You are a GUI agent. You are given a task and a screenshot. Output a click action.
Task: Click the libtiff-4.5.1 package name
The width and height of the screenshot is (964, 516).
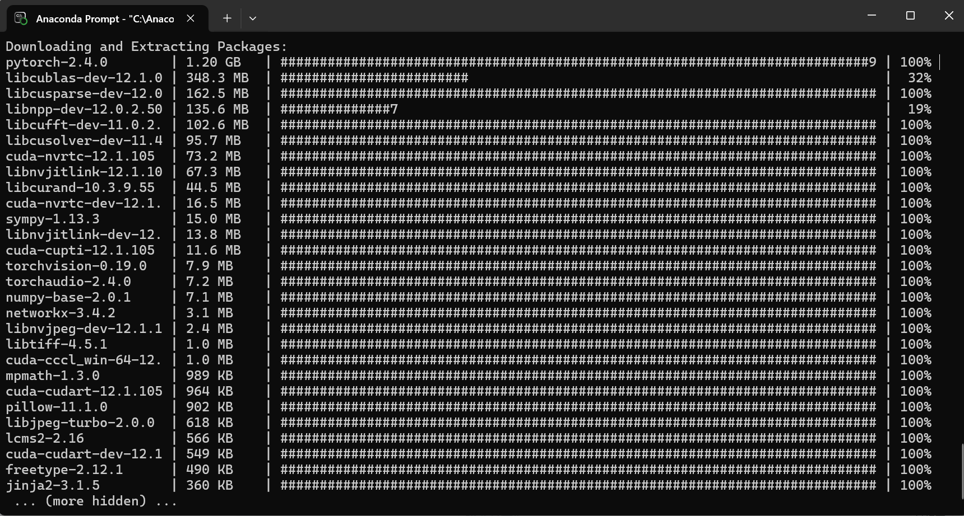click(x=57, y=344)
